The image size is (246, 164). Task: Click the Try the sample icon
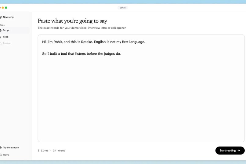point(1,148)
